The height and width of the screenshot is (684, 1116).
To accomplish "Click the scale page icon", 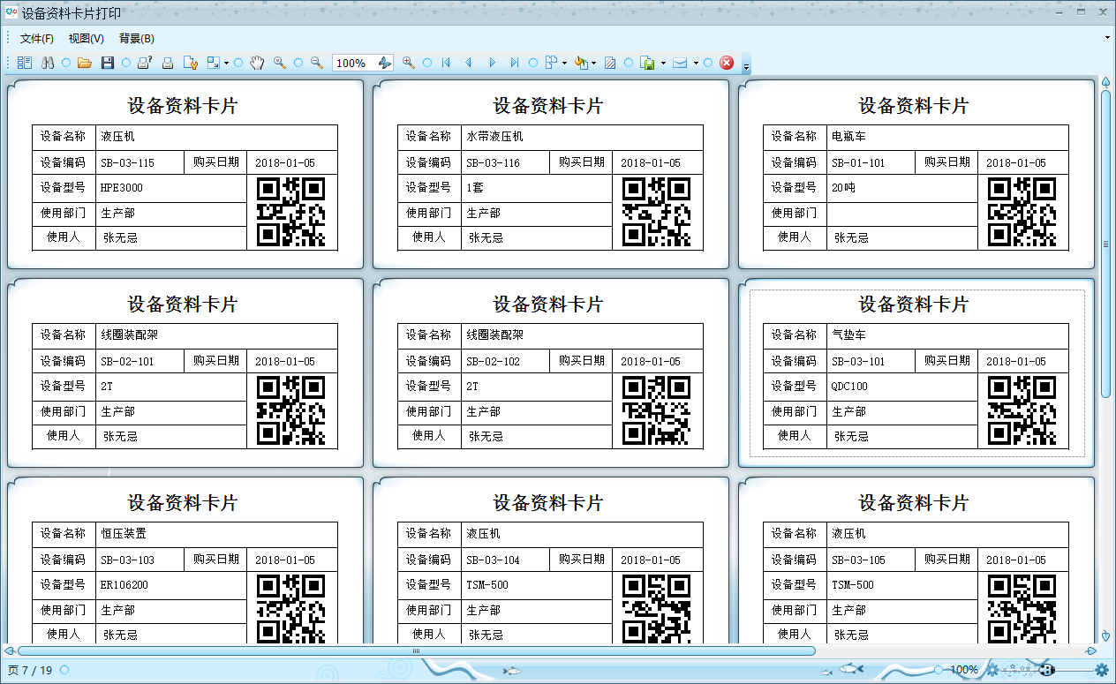I will (x=214, y=63).
